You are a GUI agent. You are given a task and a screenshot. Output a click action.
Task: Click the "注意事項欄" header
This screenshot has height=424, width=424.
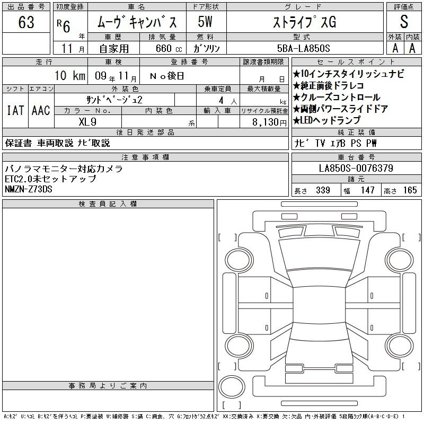pyautogui.click(x=145, y=157)
